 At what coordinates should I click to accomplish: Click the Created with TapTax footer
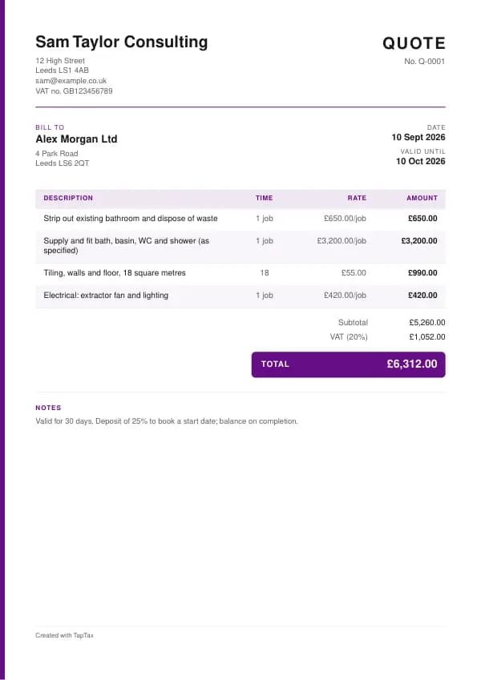coord(64,635)
